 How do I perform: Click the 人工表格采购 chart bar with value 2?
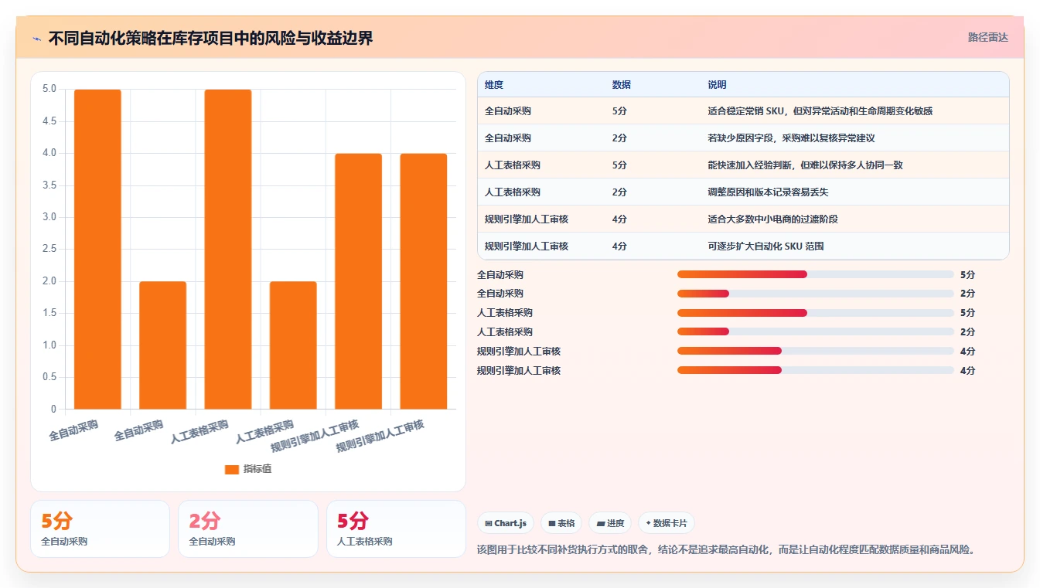coord(293,345)
